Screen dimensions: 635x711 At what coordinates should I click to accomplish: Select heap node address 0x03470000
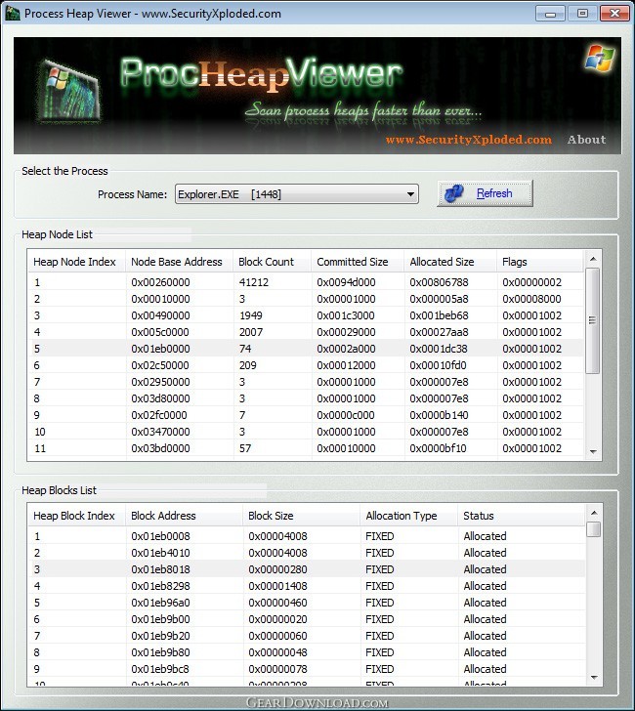pyautogui.click(x=160, y=432)
